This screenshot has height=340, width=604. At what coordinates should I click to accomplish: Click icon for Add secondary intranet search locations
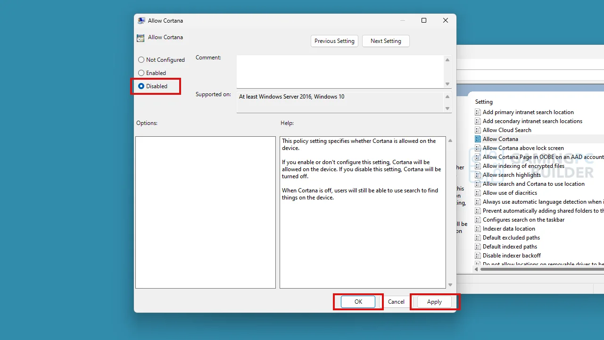tap(478, 121)
